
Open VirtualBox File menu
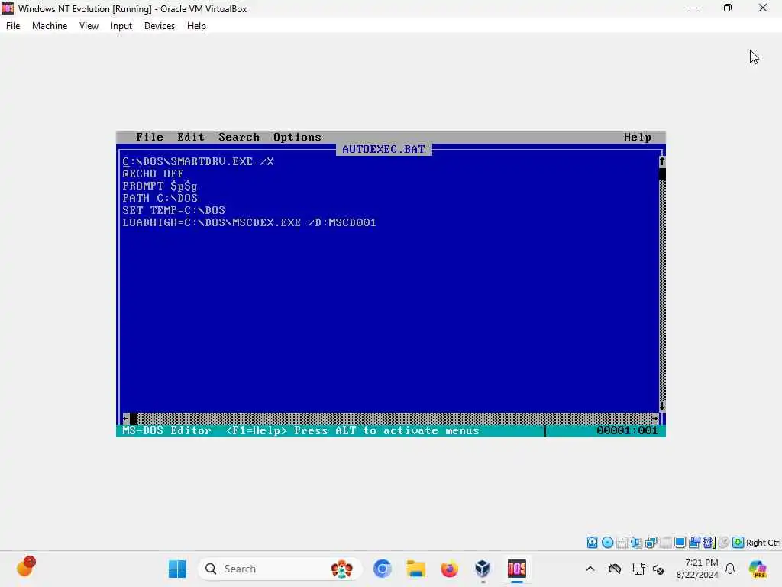tap(13, 26)
